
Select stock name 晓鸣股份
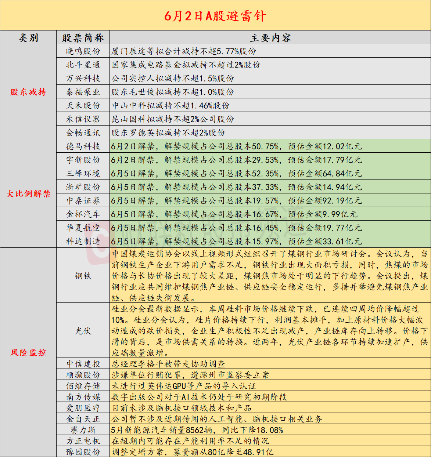83,51
